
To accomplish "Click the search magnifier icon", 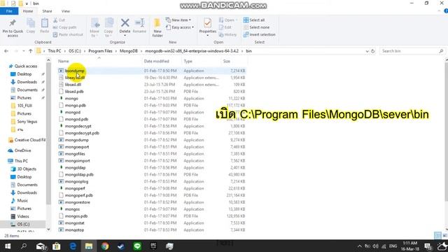I will (441, 51).
